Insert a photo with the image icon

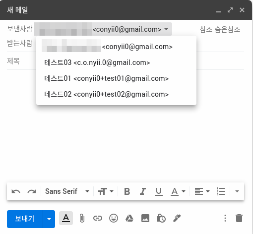tap(145, 218)
